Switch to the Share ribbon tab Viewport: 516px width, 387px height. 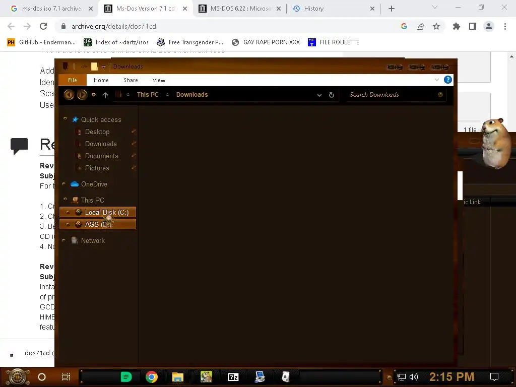(131, 80)
